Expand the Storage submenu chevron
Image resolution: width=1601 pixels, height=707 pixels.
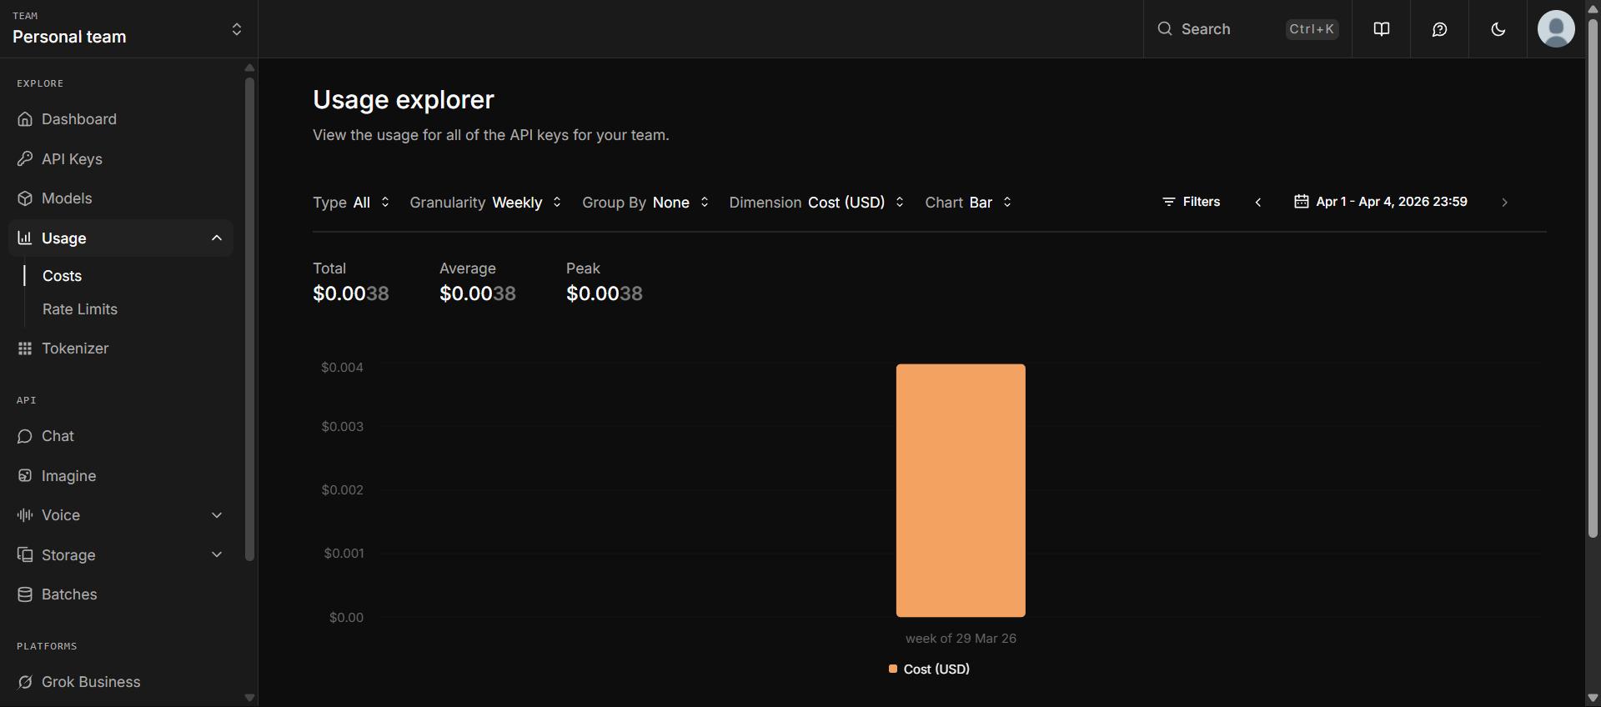point(217,554)
